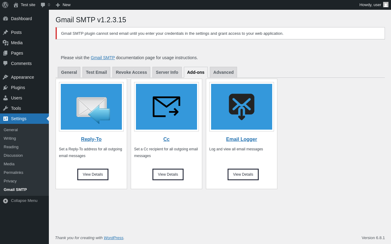The height and width of the screenshot is (244, 391).
Task: Click the Posts pushpin icon
Action: (5, 32)
